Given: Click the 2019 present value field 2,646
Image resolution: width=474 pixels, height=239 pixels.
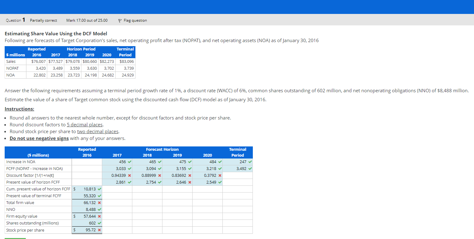Looking at the screenshot, I should (x=177, y=182).
